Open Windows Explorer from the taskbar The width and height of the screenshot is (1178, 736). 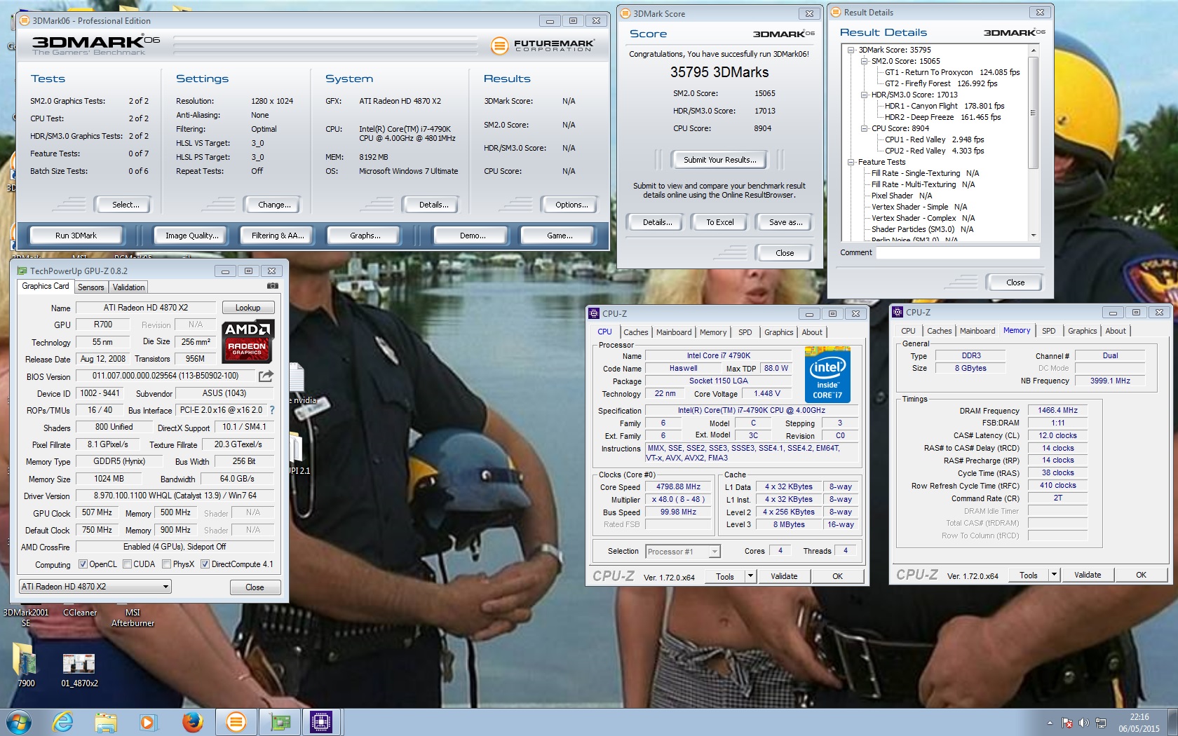point(106,722)
